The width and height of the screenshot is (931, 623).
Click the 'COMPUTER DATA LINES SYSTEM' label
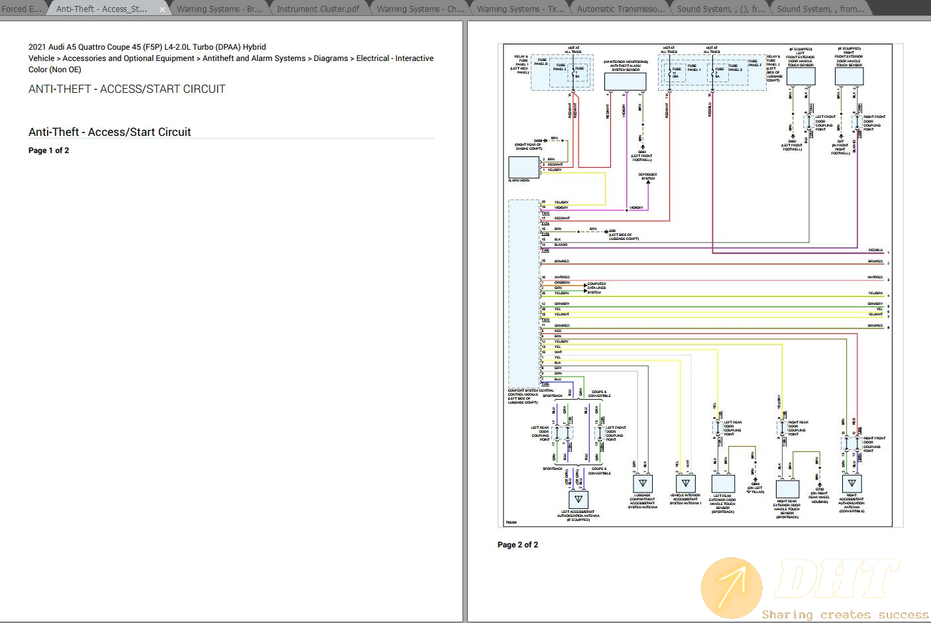point(596,288)
